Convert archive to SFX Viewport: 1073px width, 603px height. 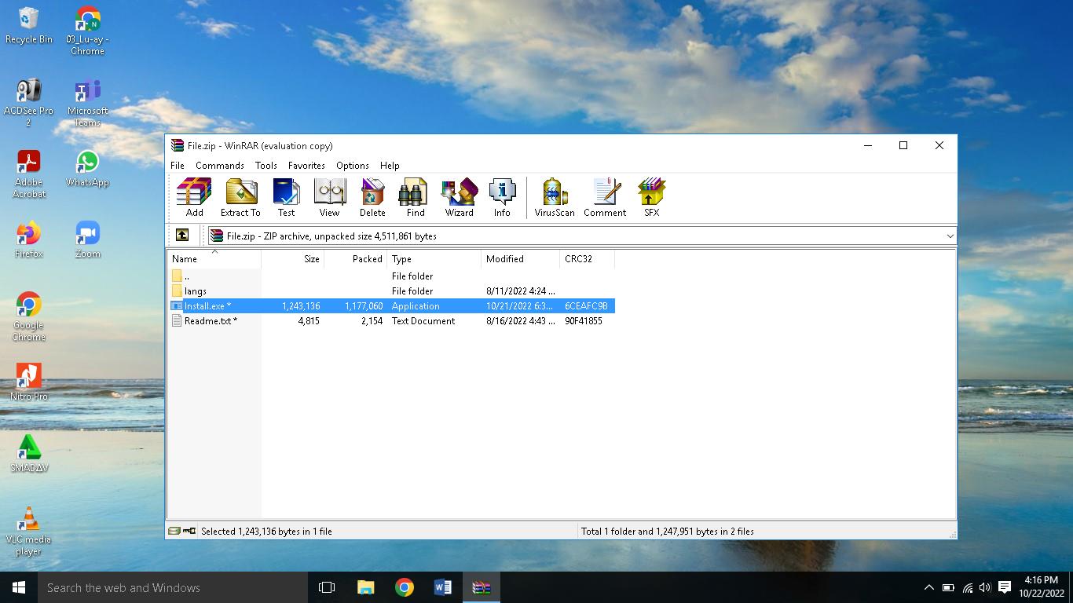point(651,197)
